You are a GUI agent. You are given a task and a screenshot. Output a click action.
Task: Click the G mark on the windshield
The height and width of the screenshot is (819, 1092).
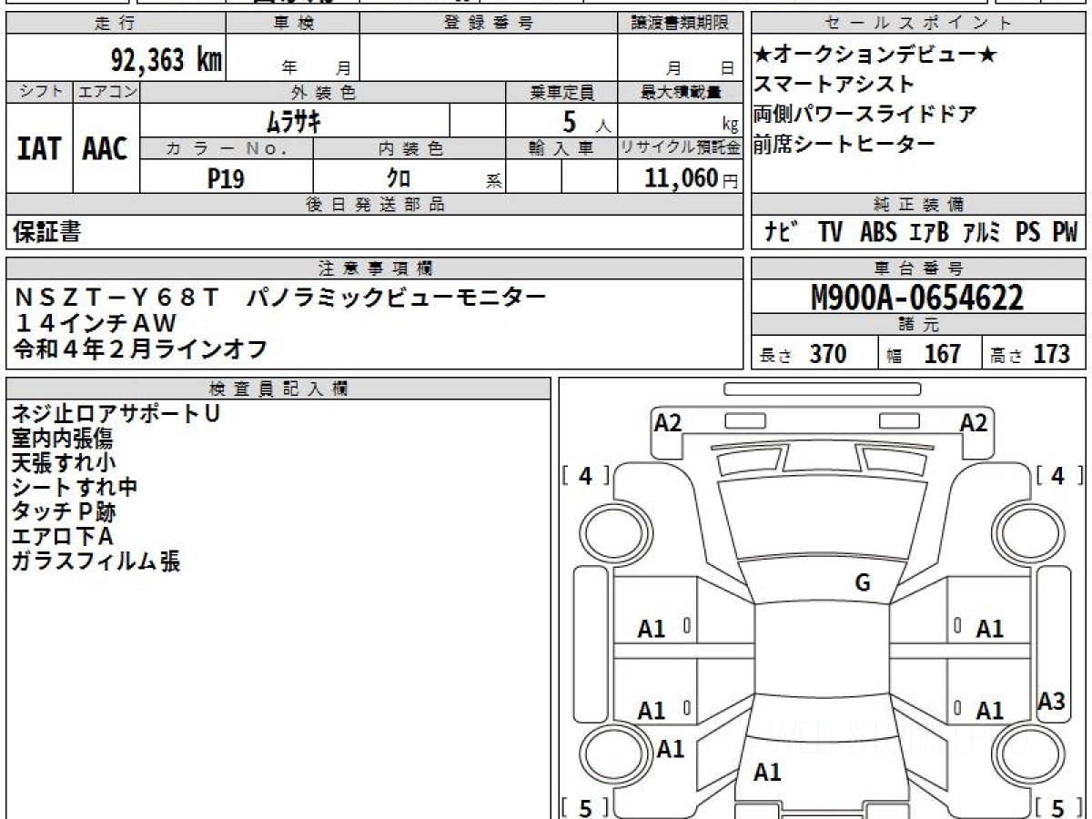[863, 583]
